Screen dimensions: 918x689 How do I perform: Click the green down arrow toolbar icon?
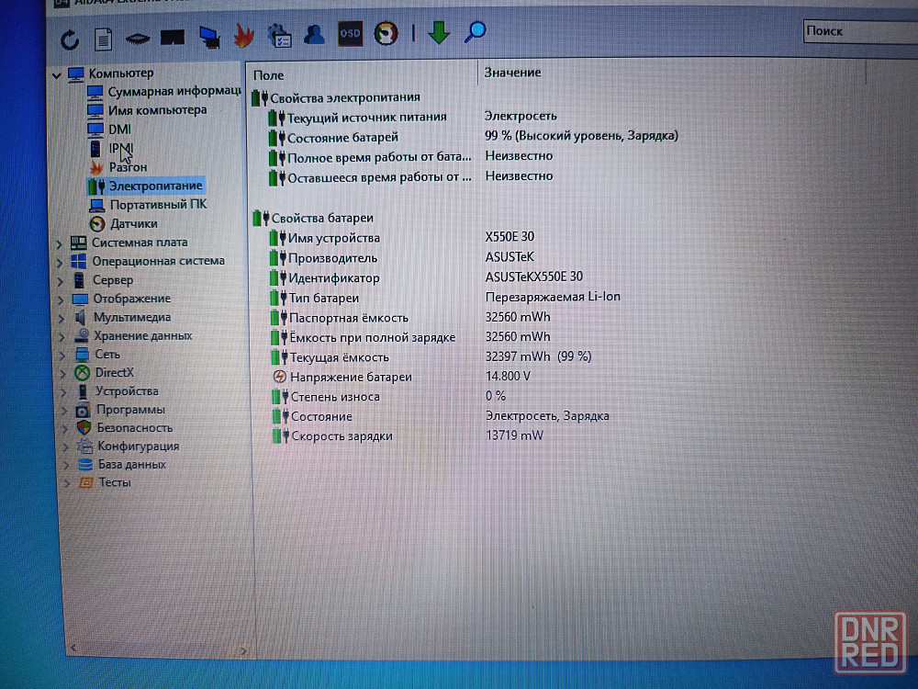(x=439, y=32)
